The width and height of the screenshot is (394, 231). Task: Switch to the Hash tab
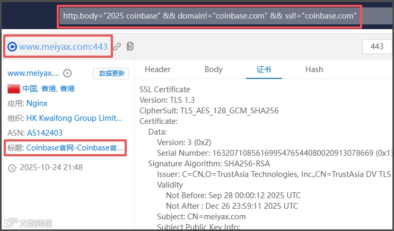(314, 69)
